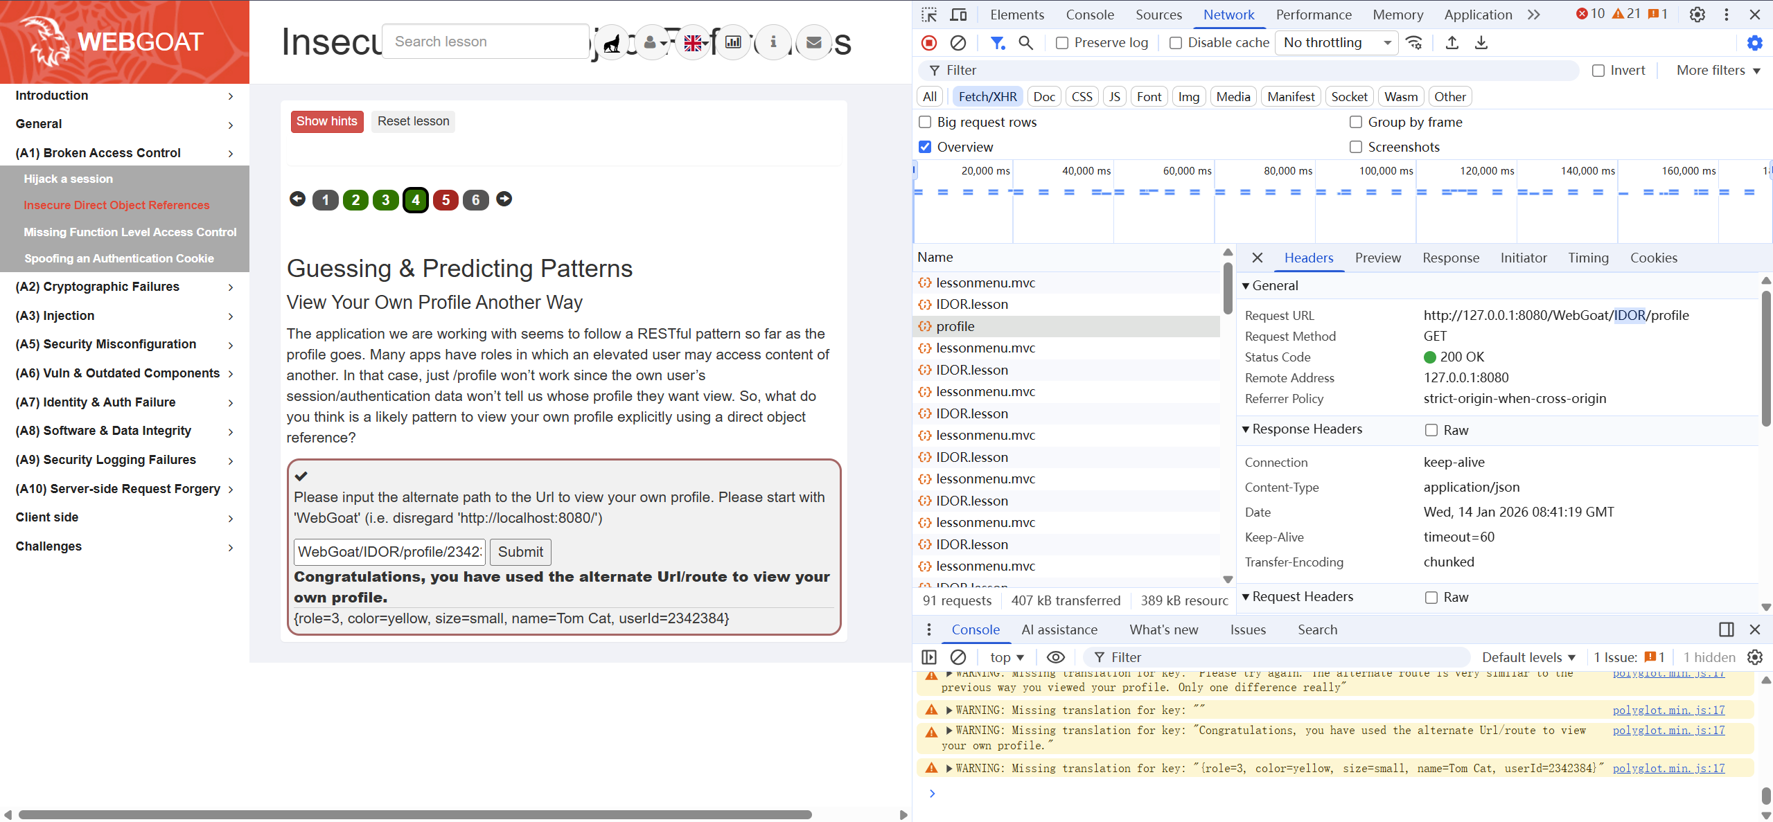
Task: Open network search magnifier icon
Action: click(x=1025, y=43)
